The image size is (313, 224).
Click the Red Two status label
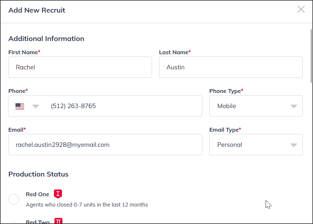(x=37, y=222)
